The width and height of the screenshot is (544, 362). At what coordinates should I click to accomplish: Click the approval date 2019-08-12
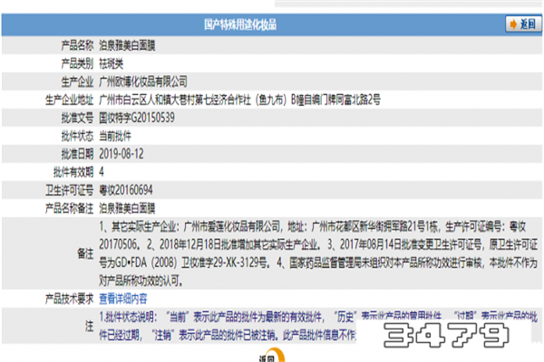[123, 152]
